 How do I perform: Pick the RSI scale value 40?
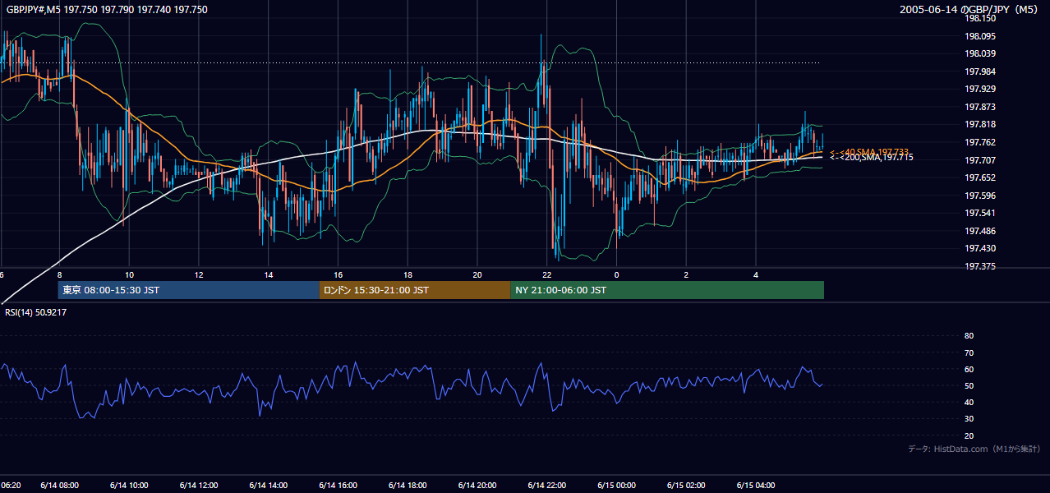[969, 403]
